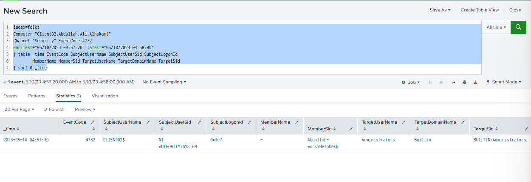
Task: Switch to Visualization tab
Action: pos(105,96)
